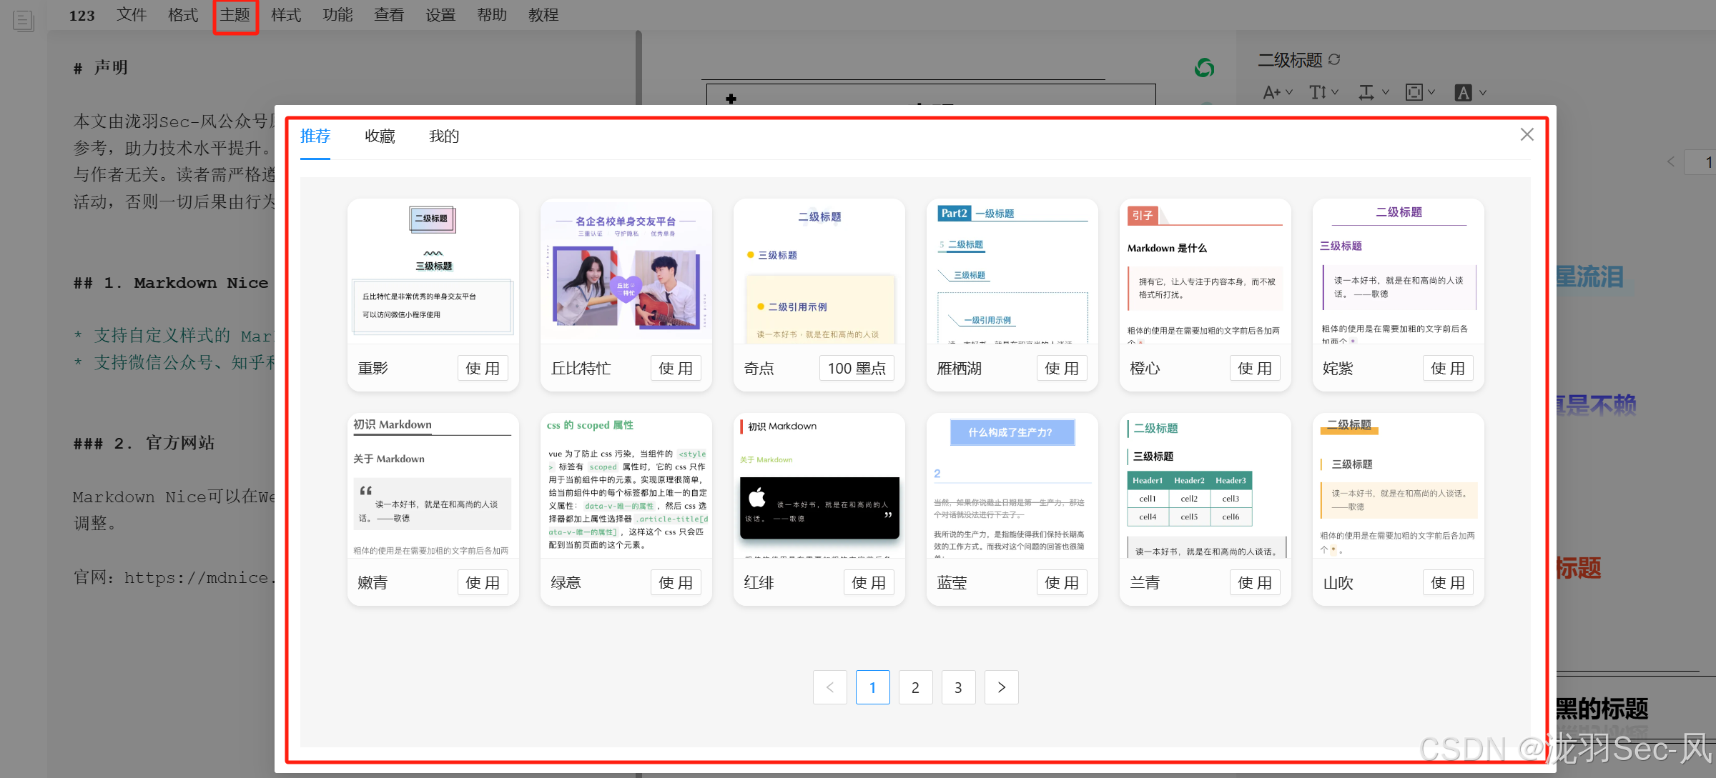The image size is (1716, 778).
Task: Select the margin/padding adjustment tool
Action: tap(1416, 92)
